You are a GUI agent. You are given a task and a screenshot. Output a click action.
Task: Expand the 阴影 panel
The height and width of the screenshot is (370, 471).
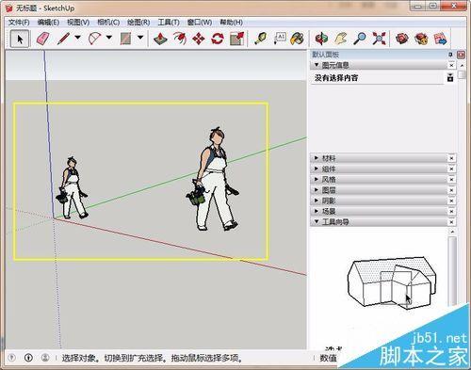[317, 201]
